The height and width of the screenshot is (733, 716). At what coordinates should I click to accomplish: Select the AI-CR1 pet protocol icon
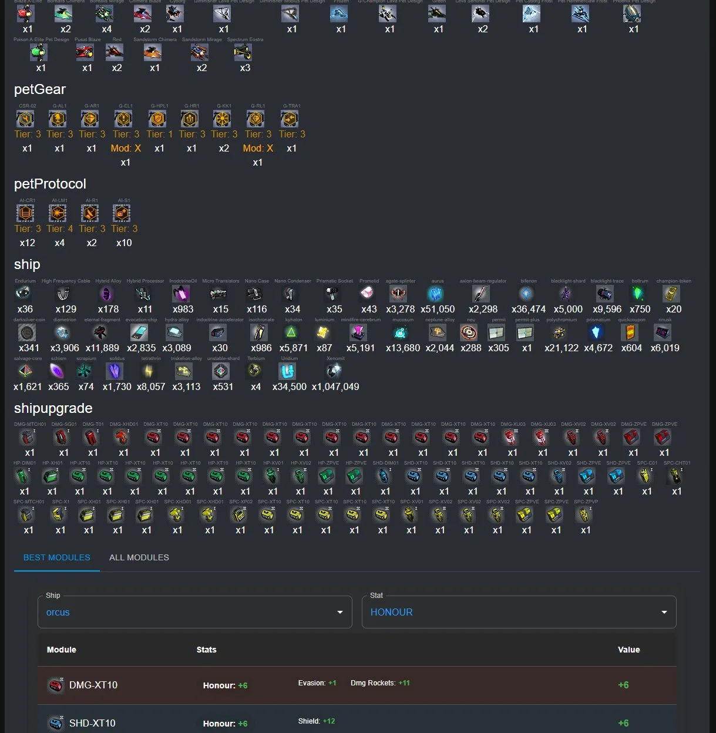click(x=25, y=213)
